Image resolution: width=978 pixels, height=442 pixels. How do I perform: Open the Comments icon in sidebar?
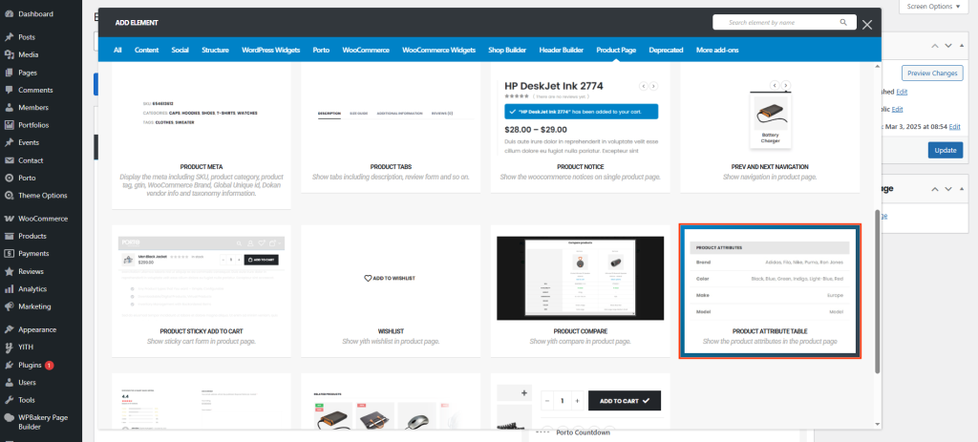[x=9, y=90]
